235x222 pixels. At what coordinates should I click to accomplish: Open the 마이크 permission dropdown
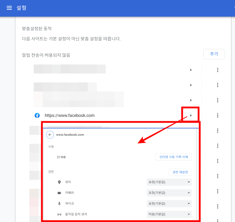169,204
